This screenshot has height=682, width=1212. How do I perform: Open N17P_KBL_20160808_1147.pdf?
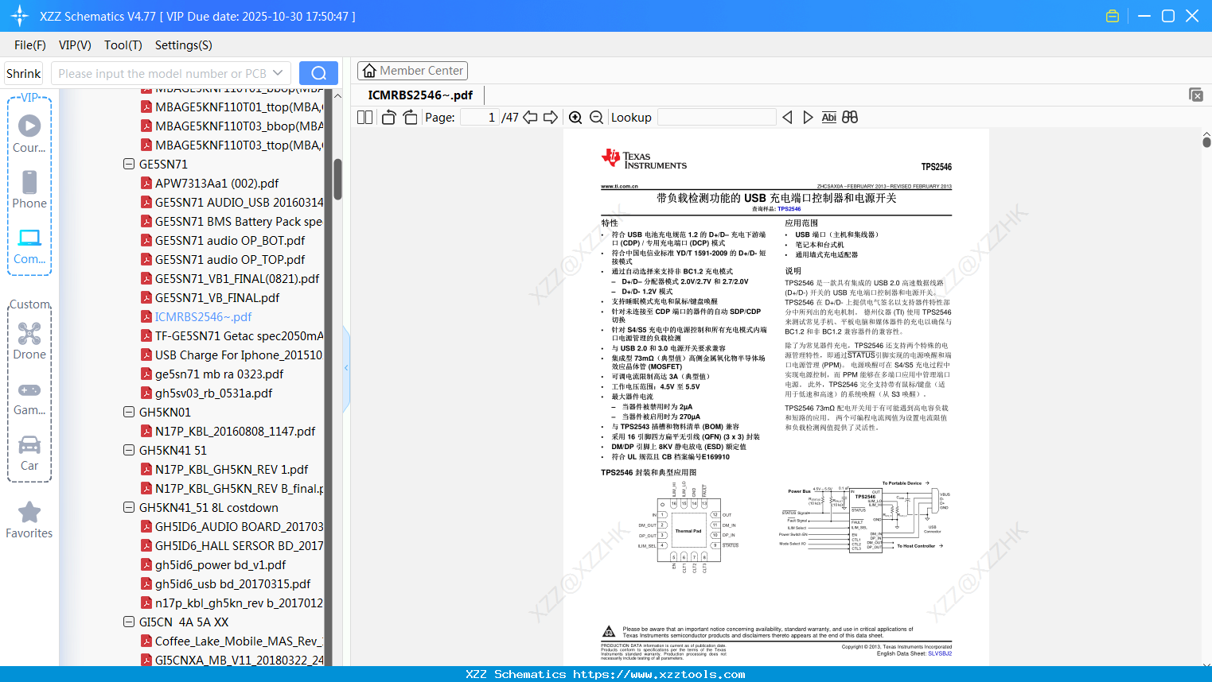point(236,431)
